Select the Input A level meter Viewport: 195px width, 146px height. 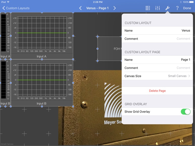click(x=5, y=33)
